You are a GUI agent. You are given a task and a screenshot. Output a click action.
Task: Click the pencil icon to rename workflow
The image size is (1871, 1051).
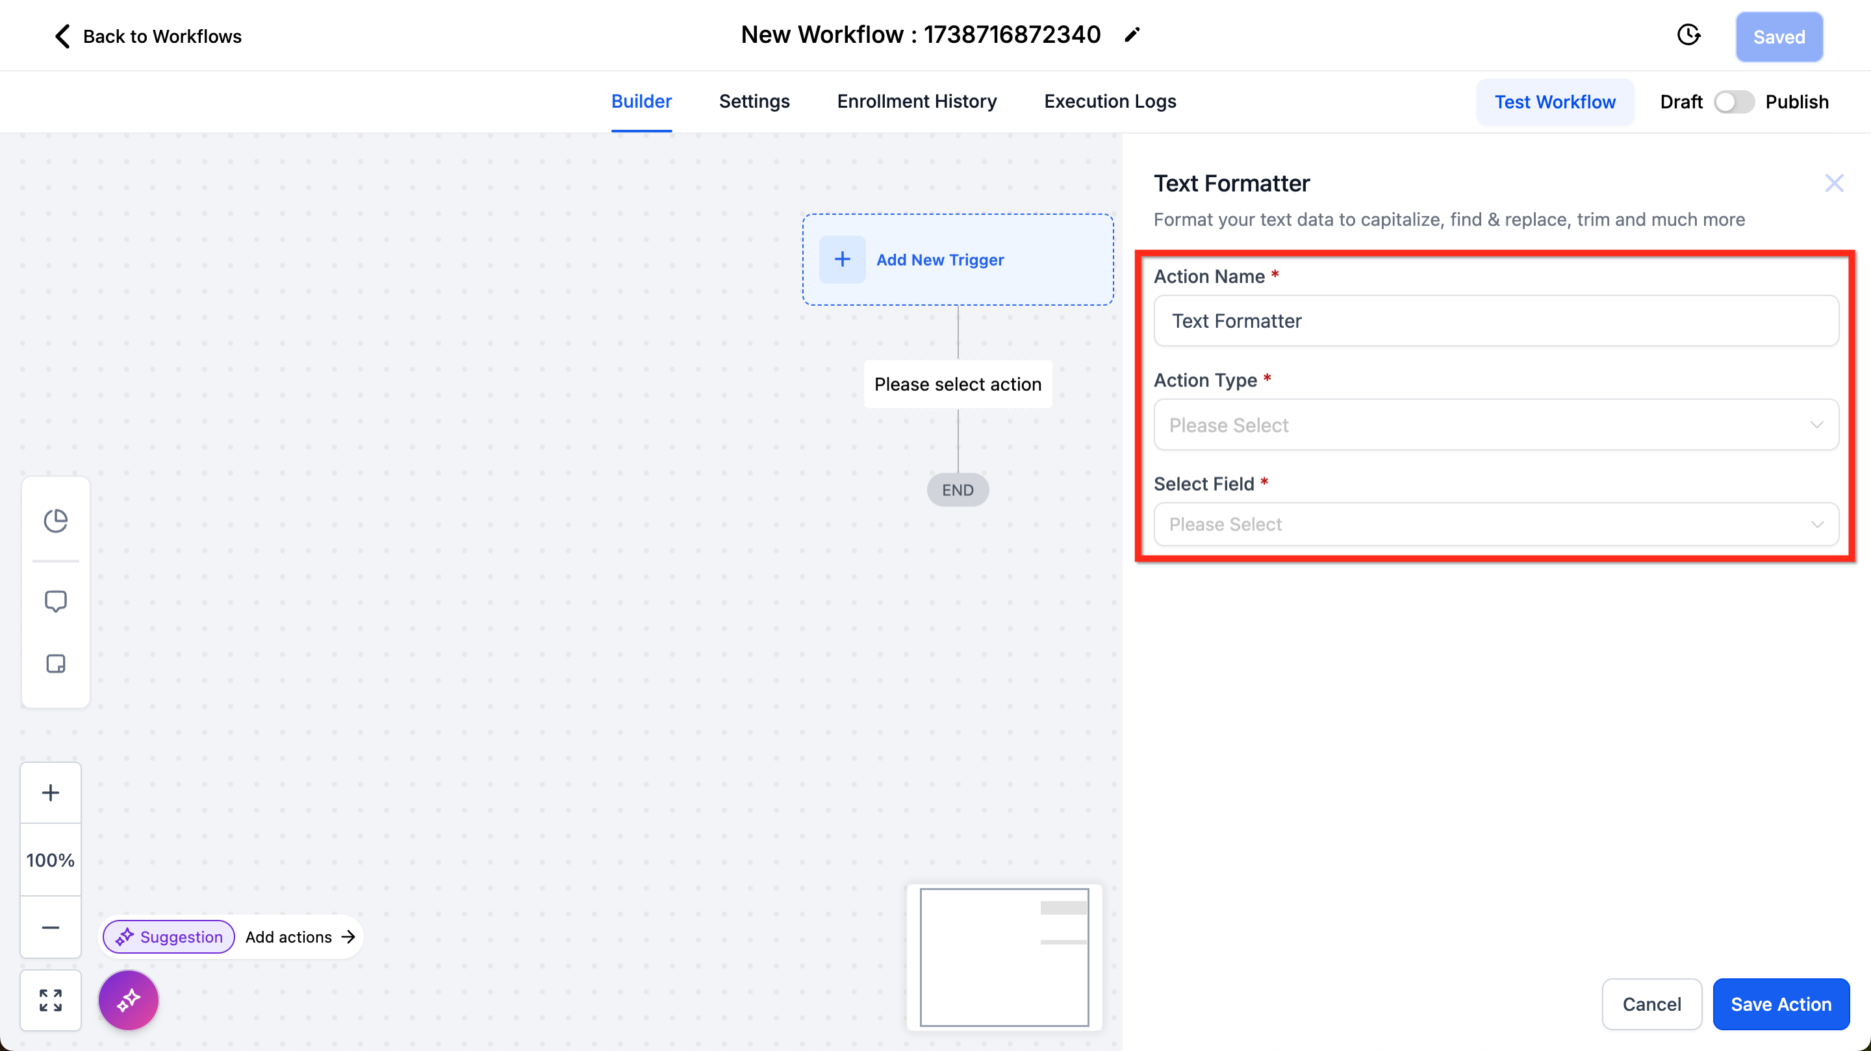pos(1132,35)
